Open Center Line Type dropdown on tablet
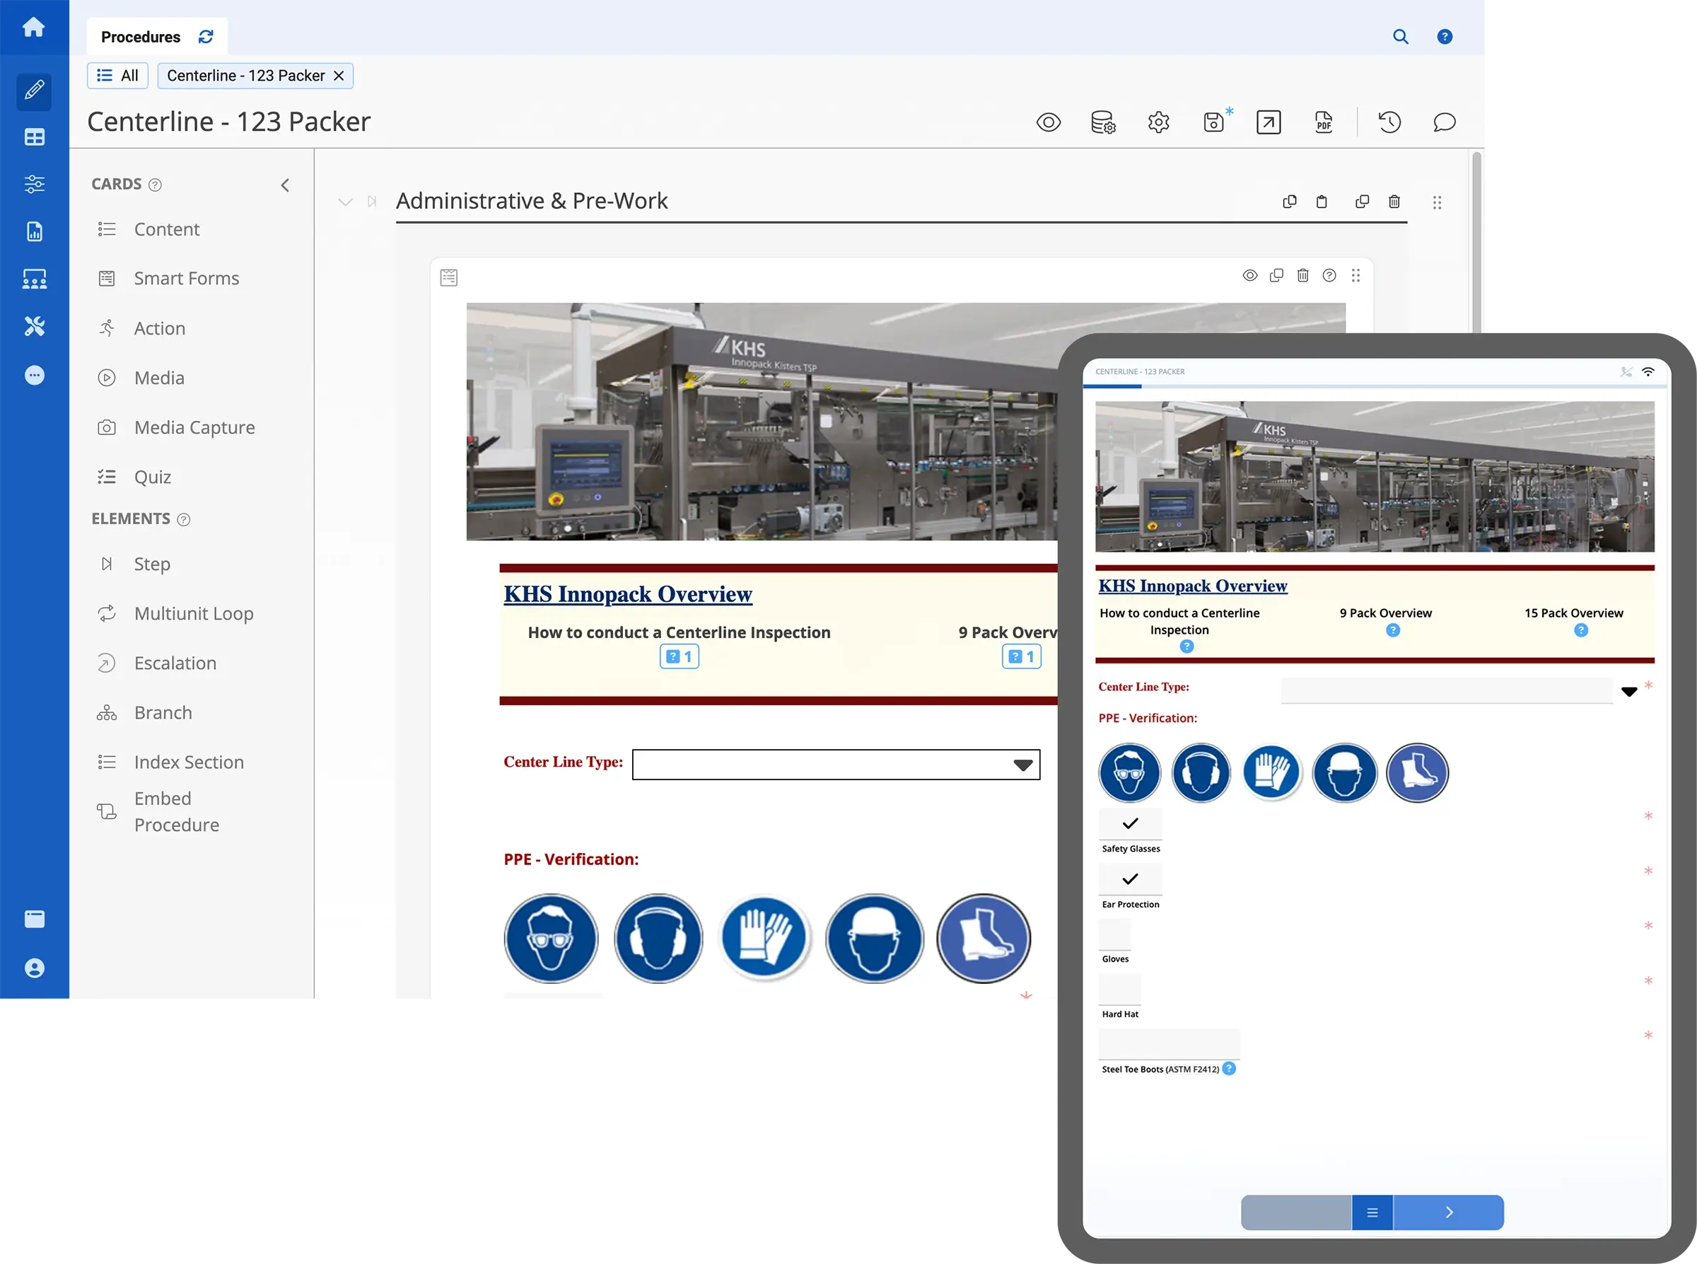This screenshot has width=1697, height=1264. (x=1459, y=690)
